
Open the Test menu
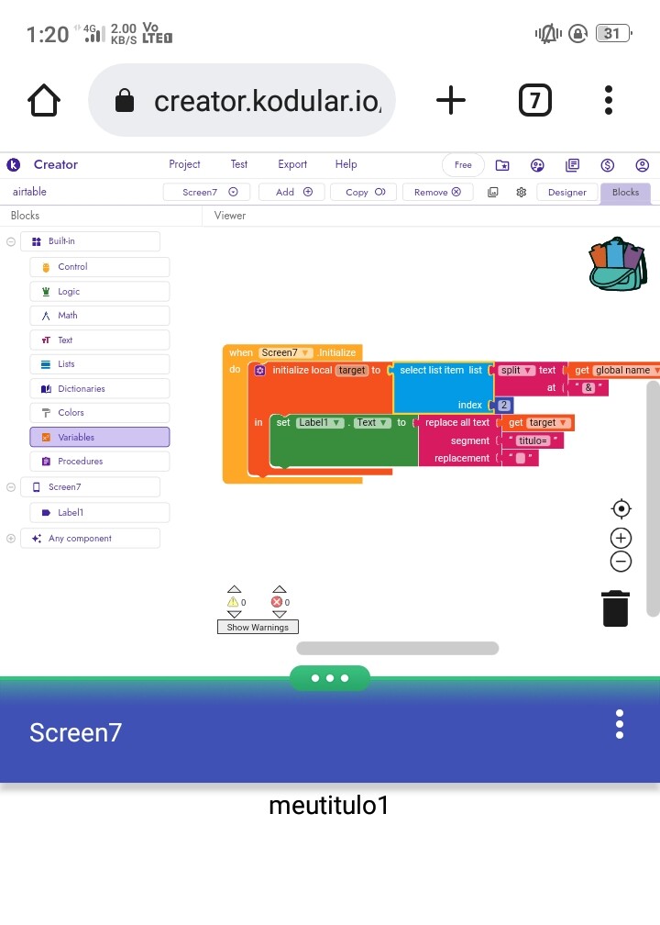238,164
